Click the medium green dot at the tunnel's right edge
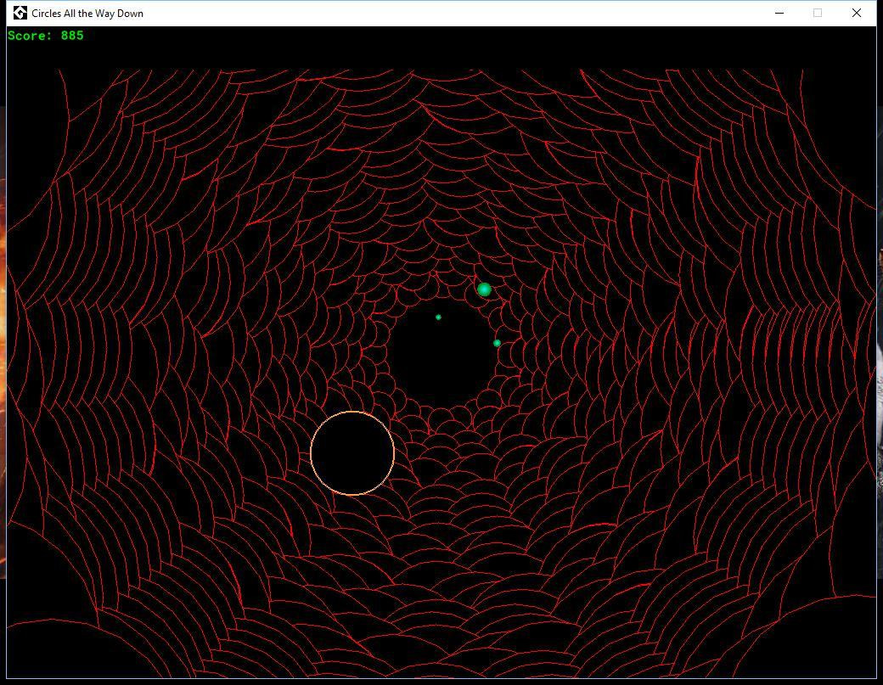The width and height of the screenshot is (883, 685). tap(497, 343)
